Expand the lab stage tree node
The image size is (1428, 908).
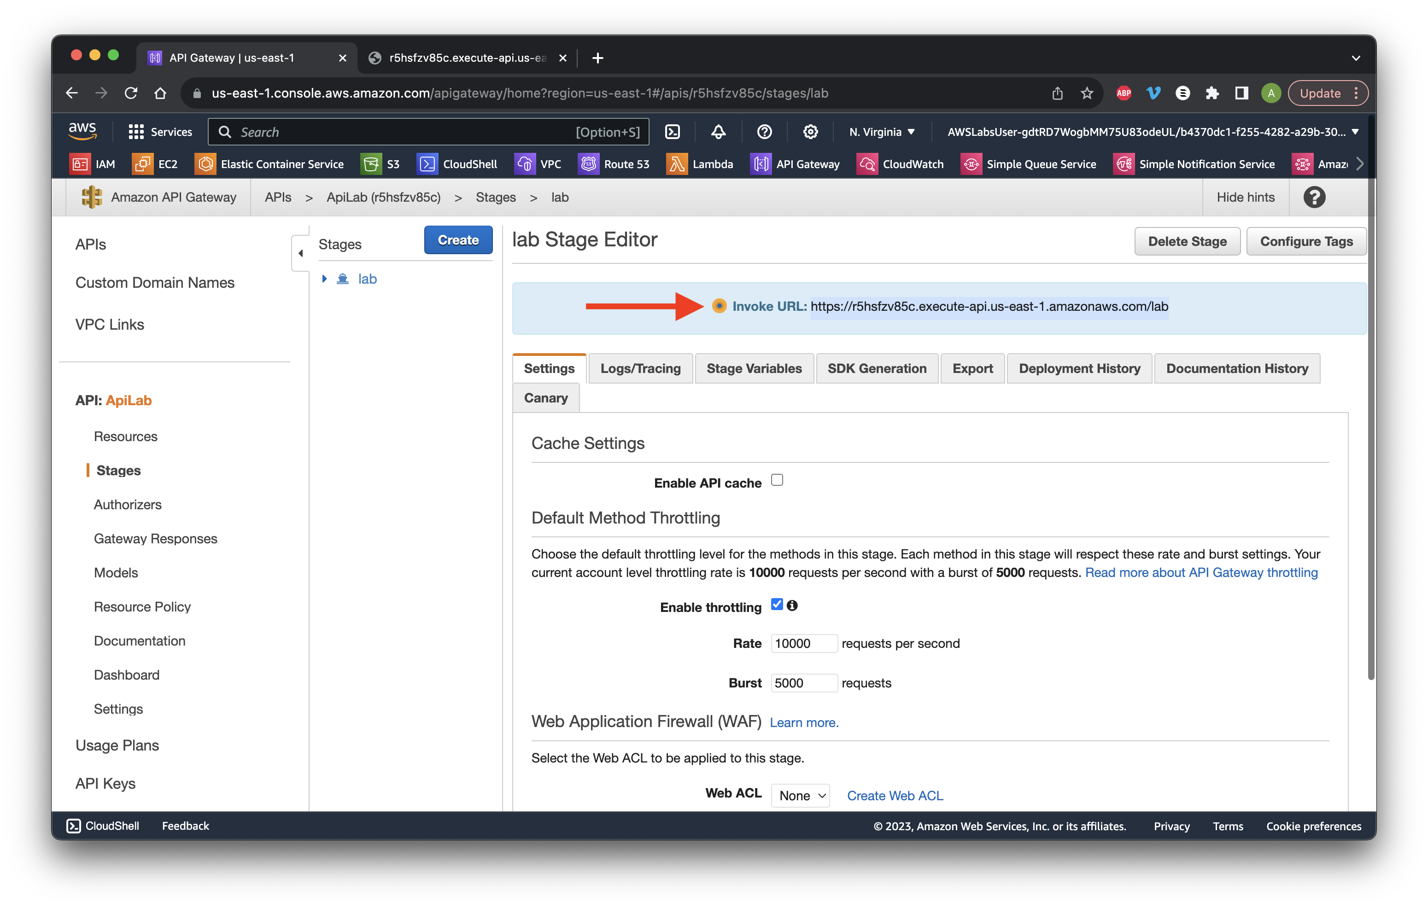(324, 279)
